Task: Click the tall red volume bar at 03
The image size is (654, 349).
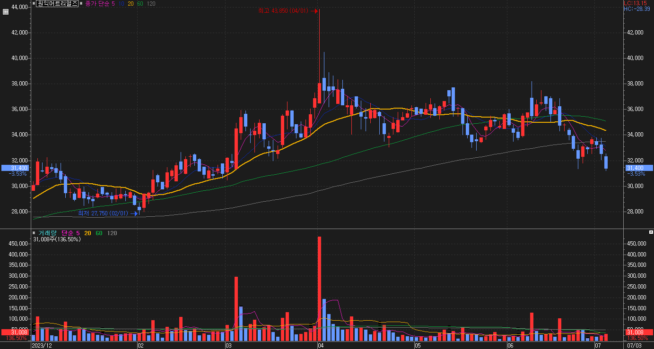Action: pos(236,309)
